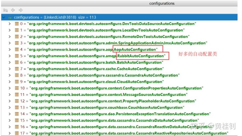
Task: Click the element icon of entry 8
Action: click(x=17, y=75)
